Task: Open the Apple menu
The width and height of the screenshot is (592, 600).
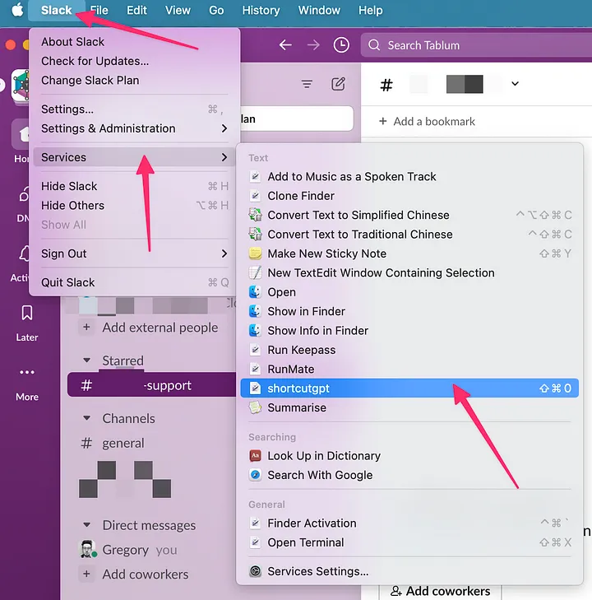Action: click(16, 10)
